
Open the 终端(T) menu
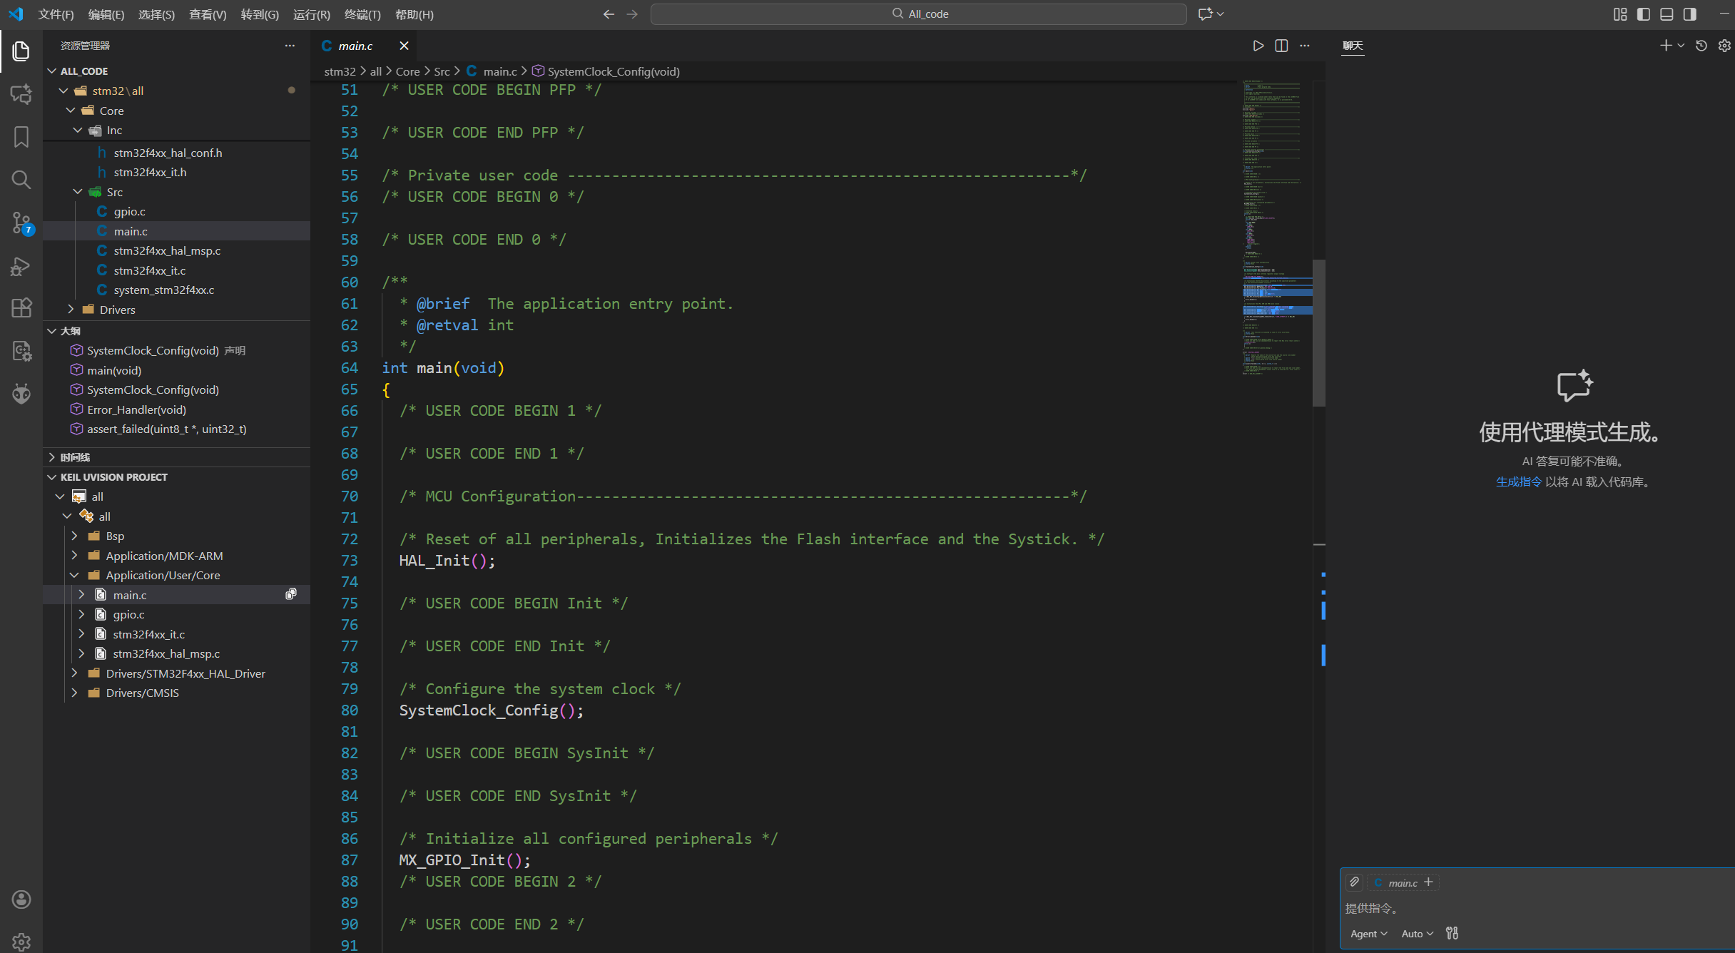click(x=362, y=14)
